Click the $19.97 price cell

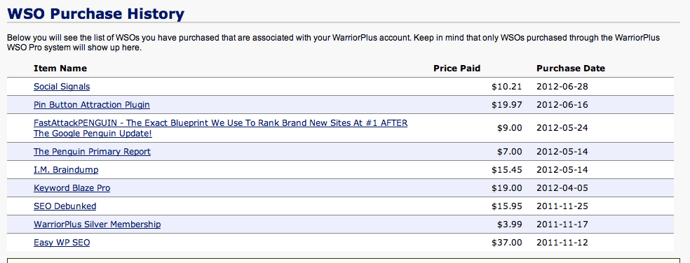point(506,105)
